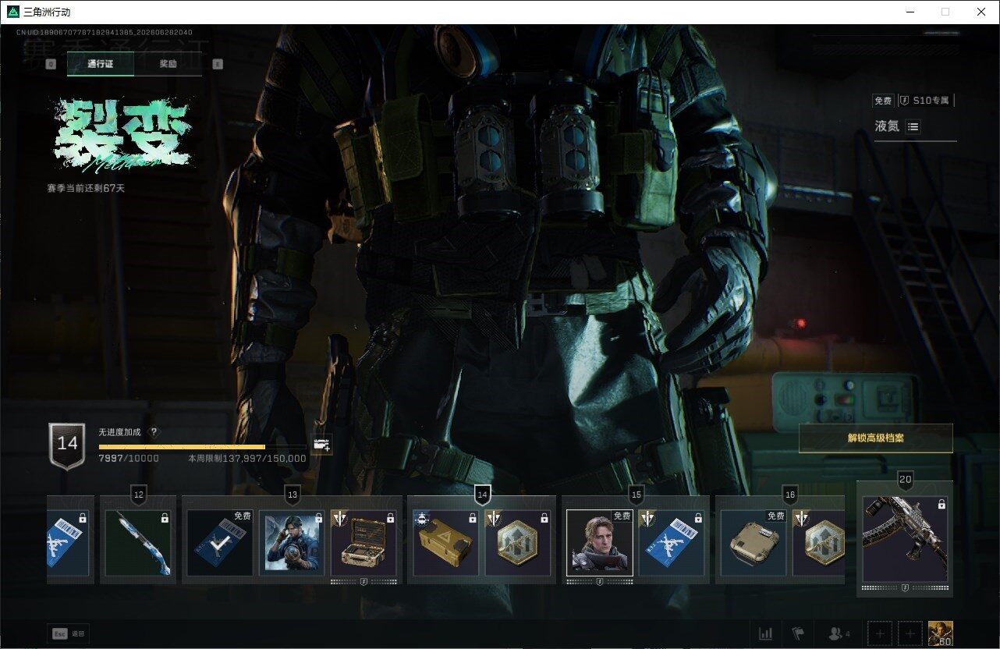Click the 免费 tag on level 13 ticket
The width and height of the screenshot is (1000, 649).
click(x=242, y=516)
